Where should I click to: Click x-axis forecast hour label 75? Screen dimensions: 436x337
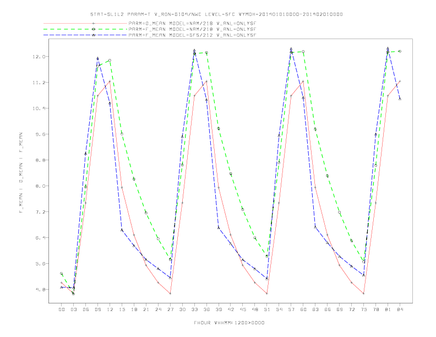click(x=364, y=309)
